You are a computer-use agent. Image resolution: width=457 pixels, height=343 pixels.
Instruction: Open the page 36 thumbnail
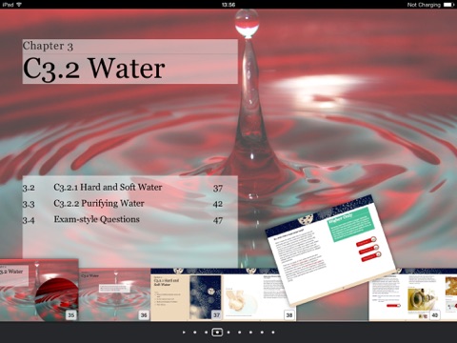(114, 294)
